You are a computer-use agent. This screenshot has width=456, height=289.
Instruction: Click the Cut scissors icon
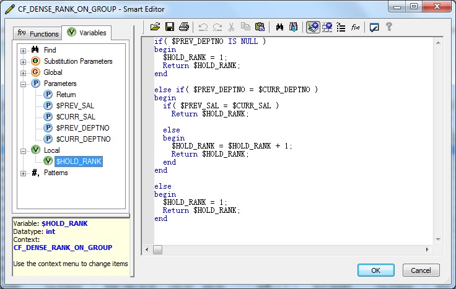(x=232, y=27)
